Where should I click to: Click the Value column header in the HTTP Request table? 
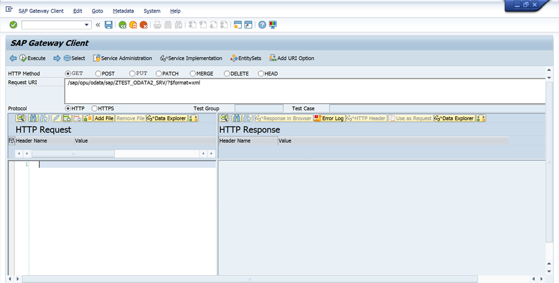pos(144,141)
